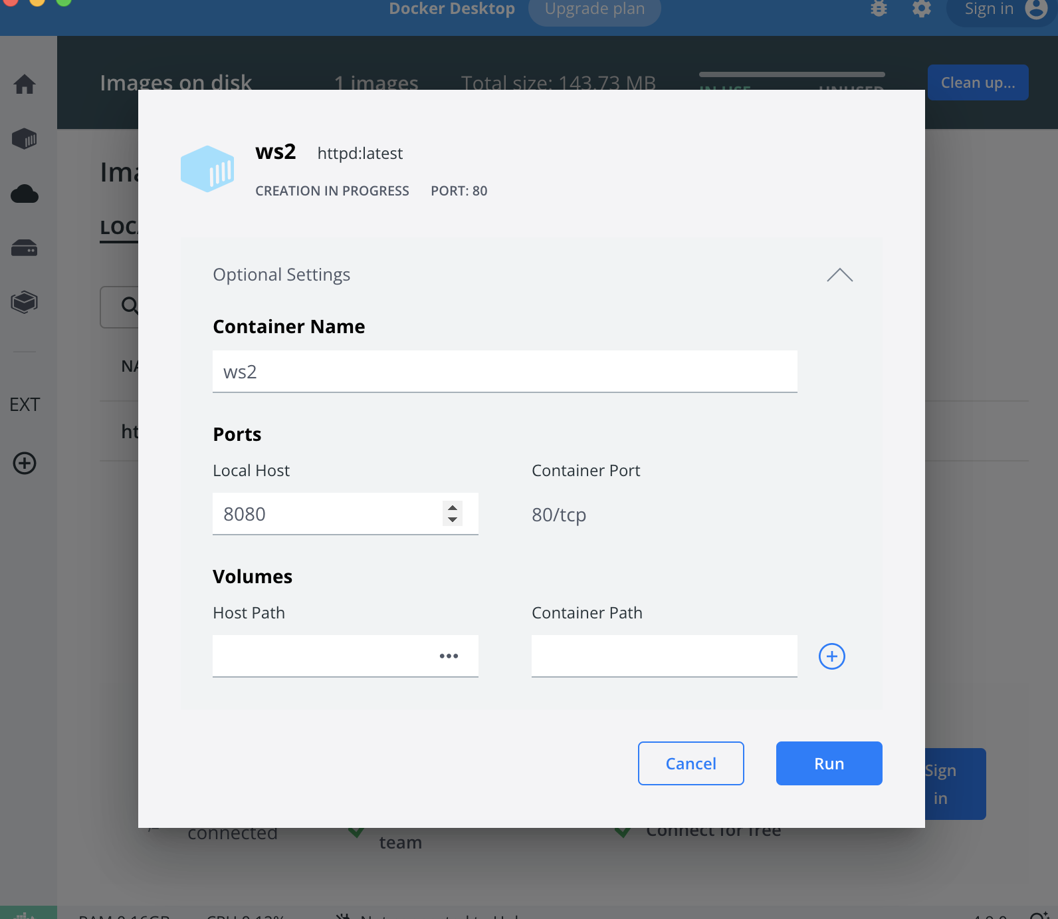
Task: Click the Clean up button
Action: tap(978, 82)
